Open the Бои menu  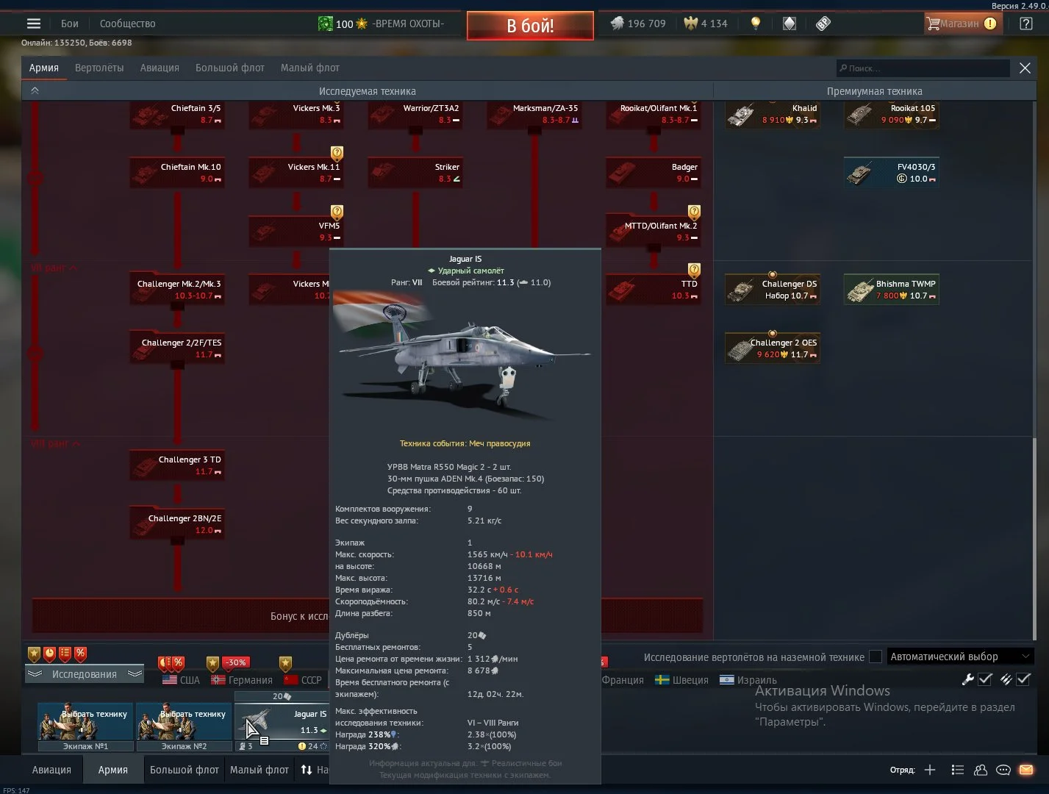[70, 24]
